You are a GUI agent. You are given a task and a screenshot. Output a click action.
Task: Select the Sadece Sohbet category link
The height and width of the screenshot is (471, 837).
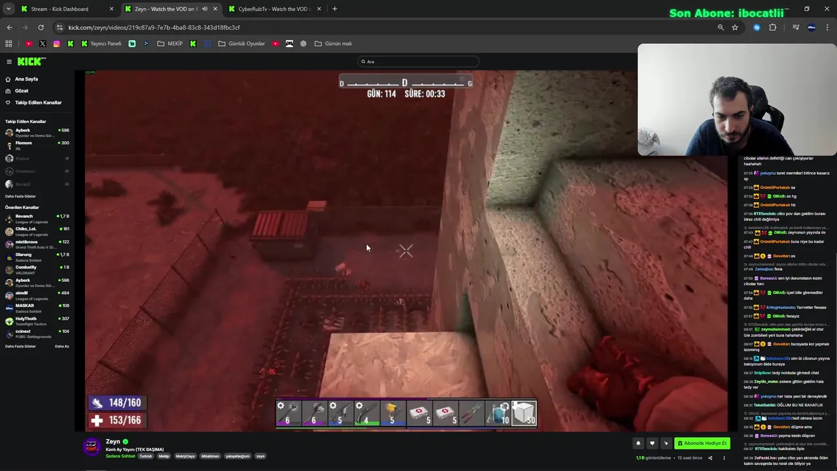point(120,456)
